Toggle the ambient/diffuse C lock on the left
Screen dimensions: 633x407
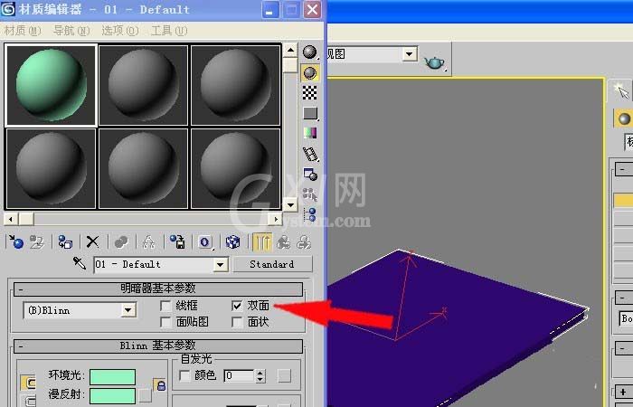(29, 383)
